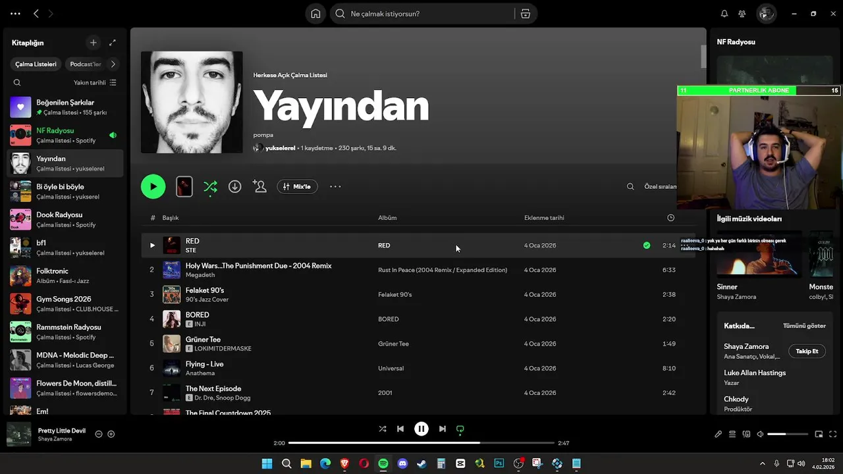Open the mini player
843x474 pixels.
pos(819,434)
